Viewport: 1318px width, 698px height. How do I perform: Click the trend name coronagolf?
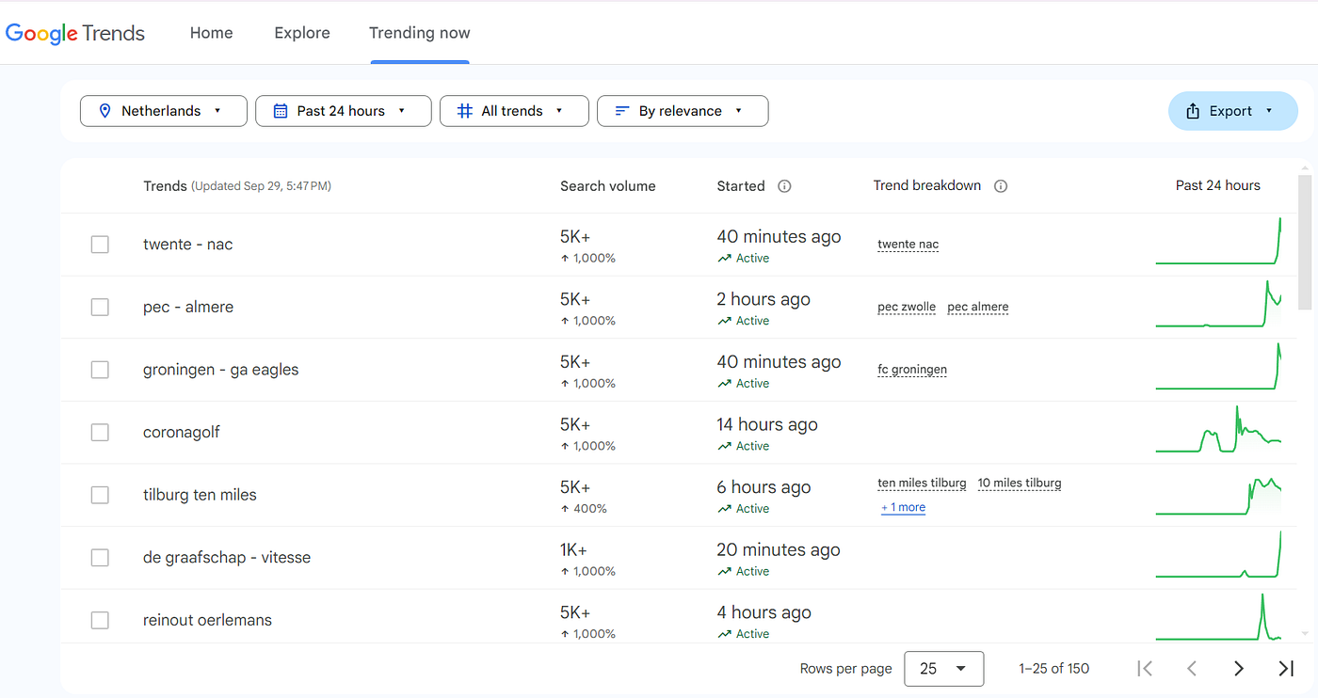point(182,433)
